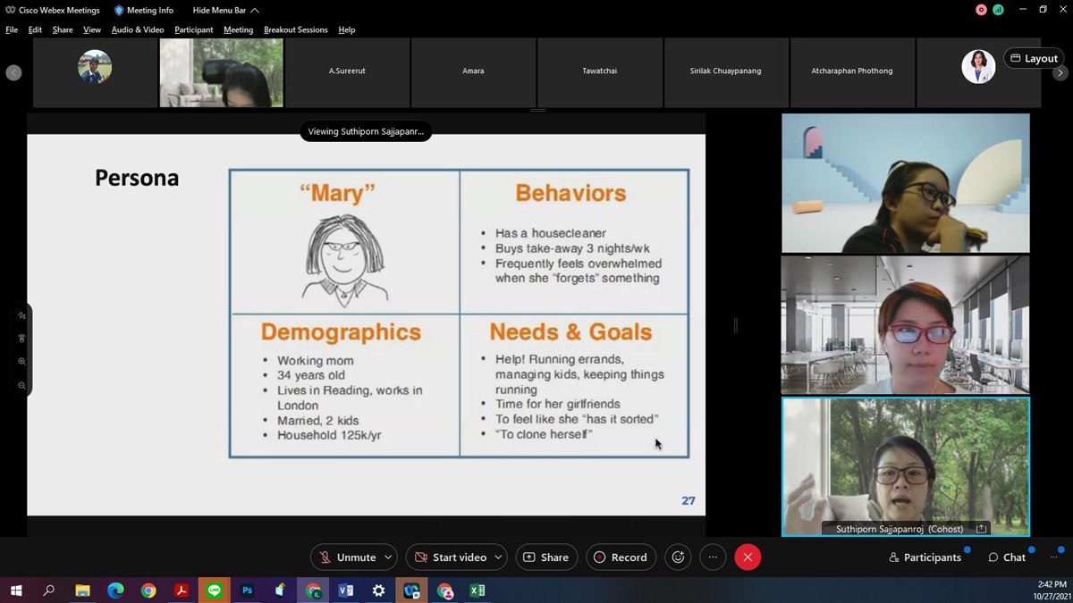The height and width of the screenshot is (603, 1073).
Task: Open the Breakout Sessions menu
Action: pos(295,29)
